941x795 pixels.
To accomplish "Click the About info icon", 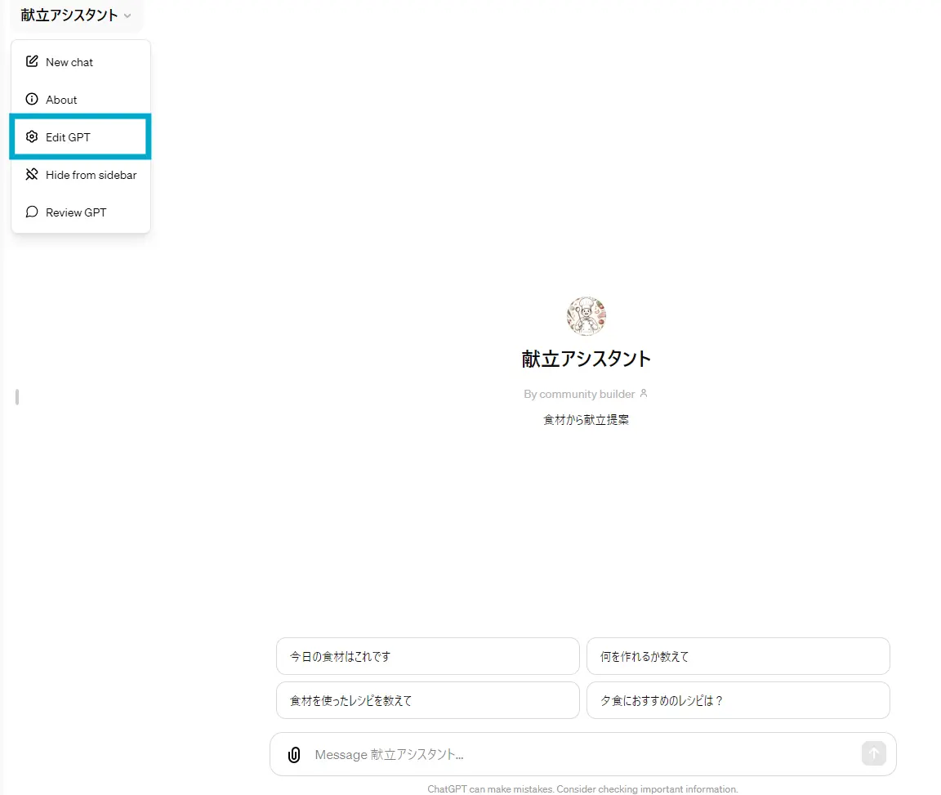I will point(31,99).
